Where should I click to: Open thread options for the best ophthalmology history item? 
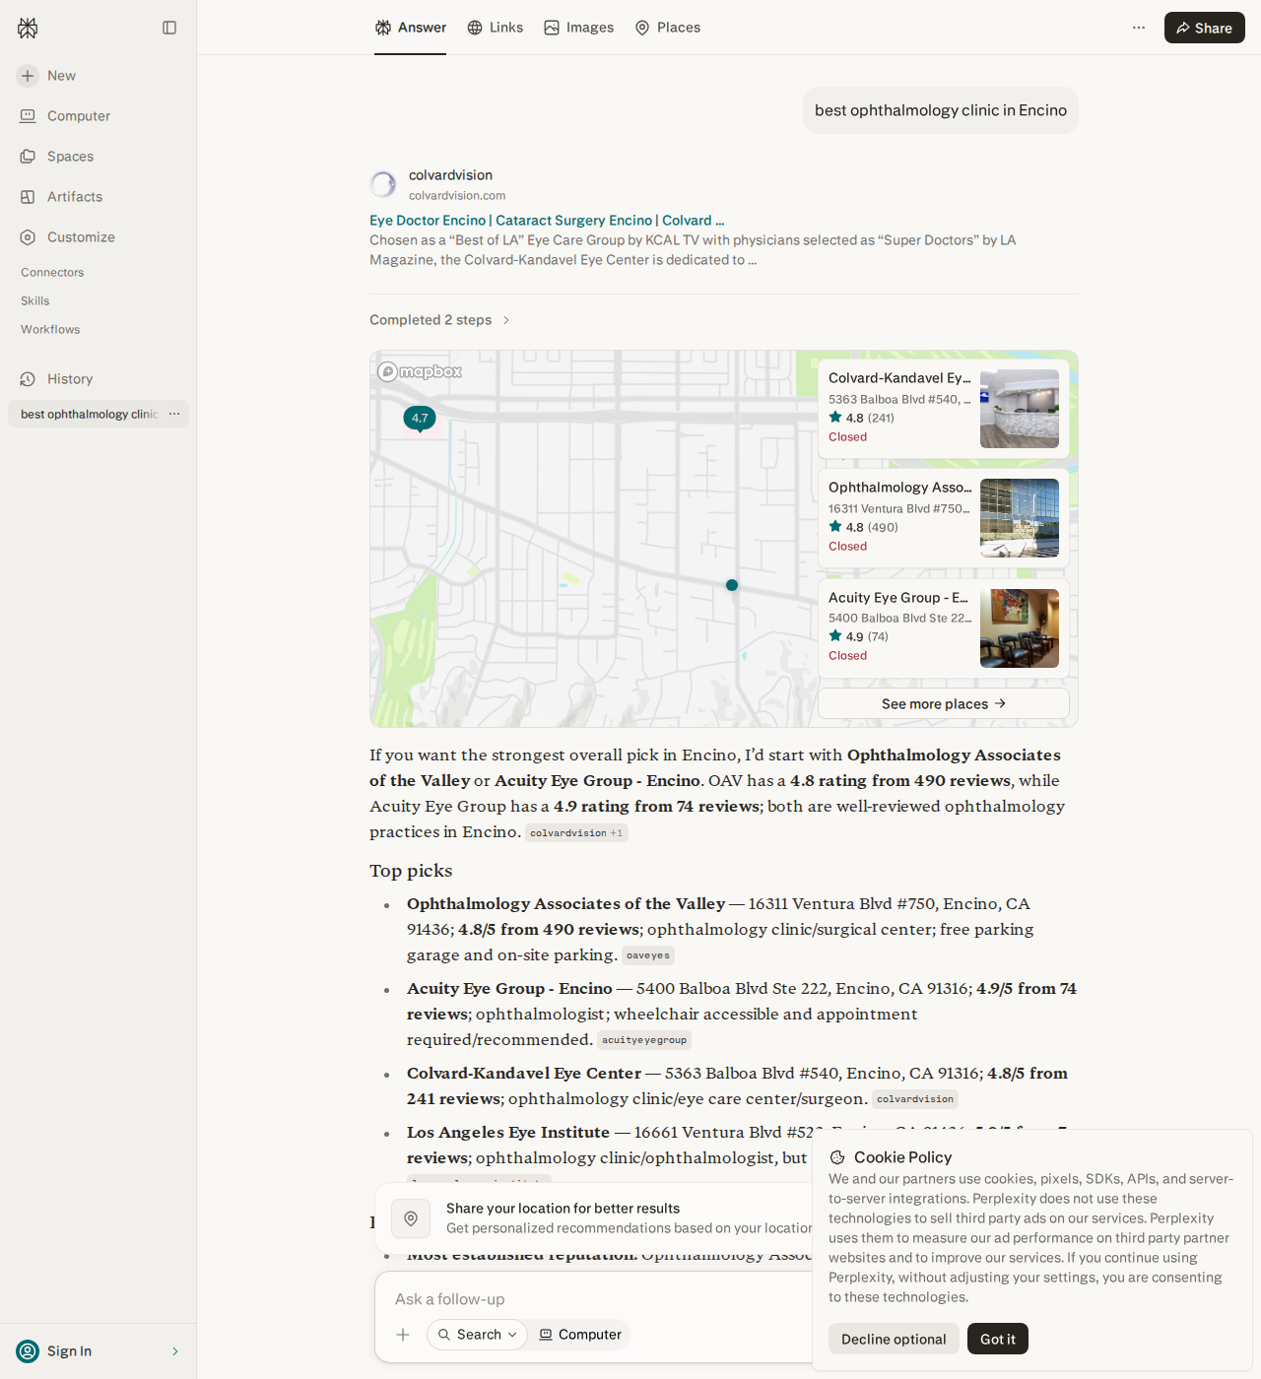click(x=174, y=414)
